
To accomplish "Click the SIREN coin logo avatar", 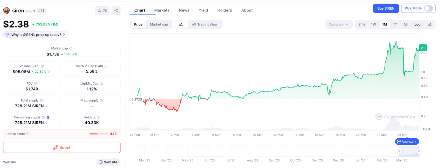I will pos(6,10).
